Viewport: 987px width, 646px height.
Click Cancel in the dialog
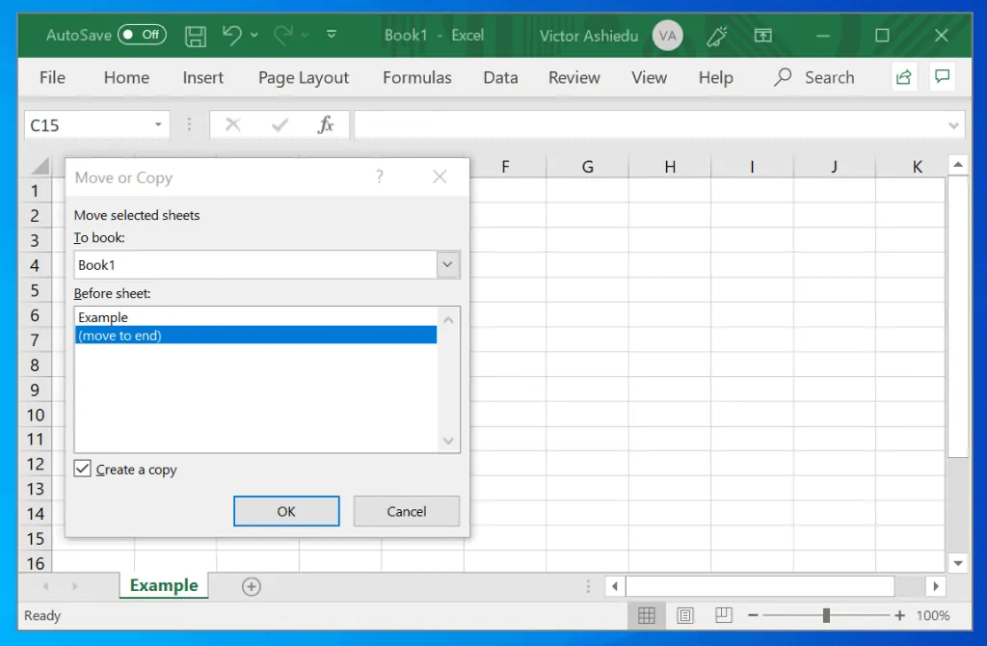click(406, 511)
